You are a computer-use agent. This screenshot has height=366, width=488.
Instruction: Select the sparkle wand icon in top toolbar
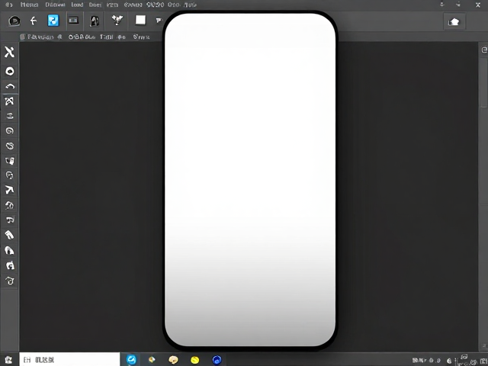tap(117, 21)
